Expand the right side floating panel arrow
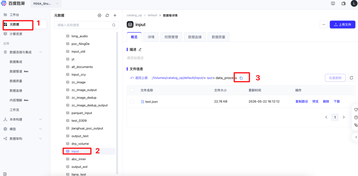The width and height of the screenshot is (358, 176). pyautogui.click(x=356, y=137)
